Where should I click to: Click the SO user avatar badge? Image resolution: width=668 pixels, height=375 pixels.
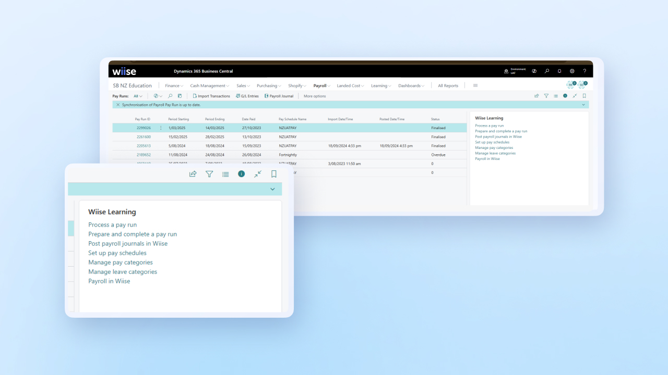[x=582, y=84]
